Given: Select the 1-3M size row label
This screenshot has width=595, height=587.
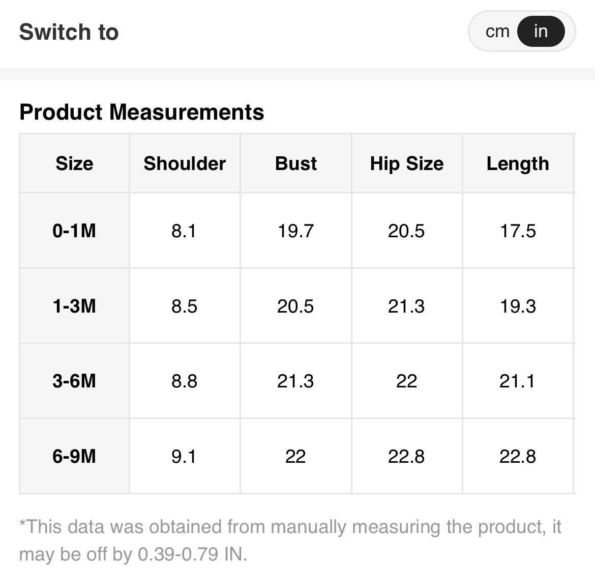Looking at the screenshot, I should click(74, 306).
